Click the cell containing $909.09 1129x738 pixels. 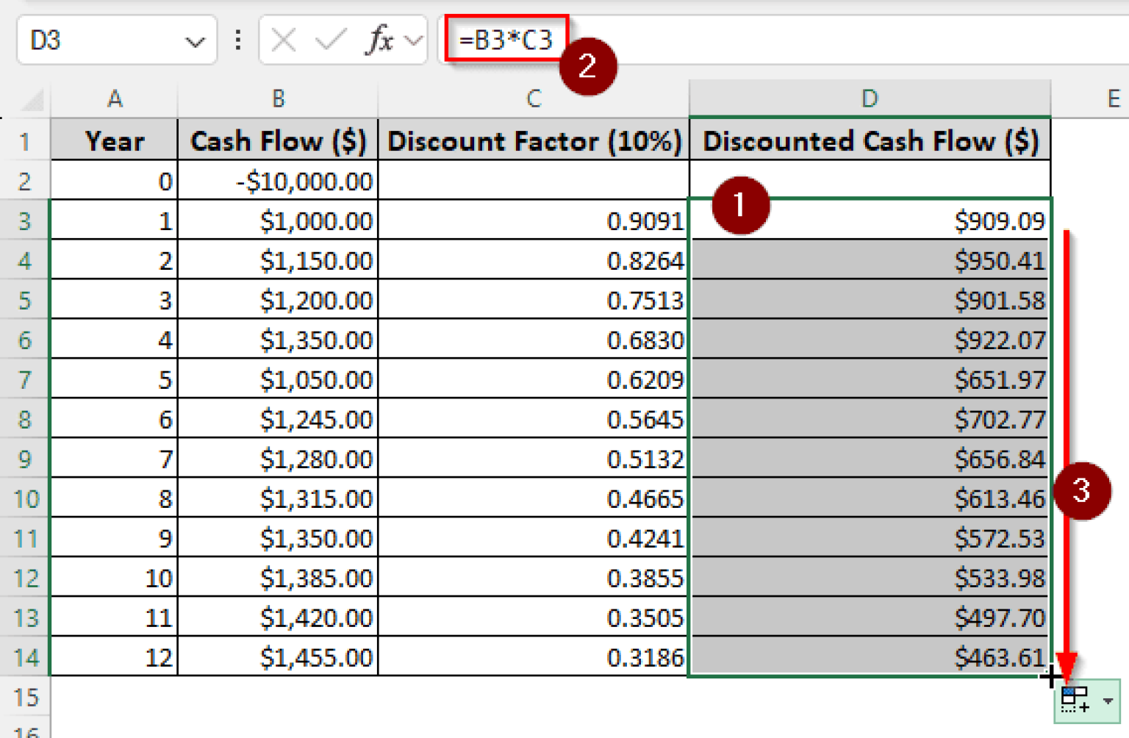(870, 220)
